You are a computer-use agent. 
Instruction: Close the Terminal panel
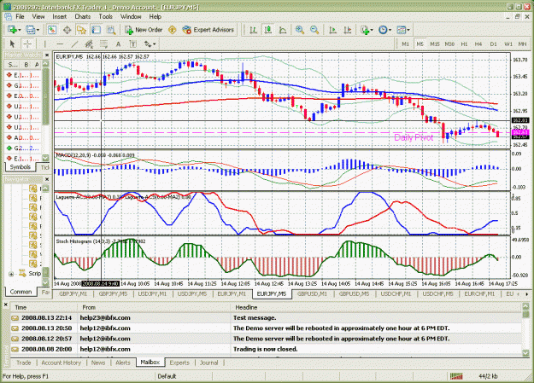click(6, 305)
